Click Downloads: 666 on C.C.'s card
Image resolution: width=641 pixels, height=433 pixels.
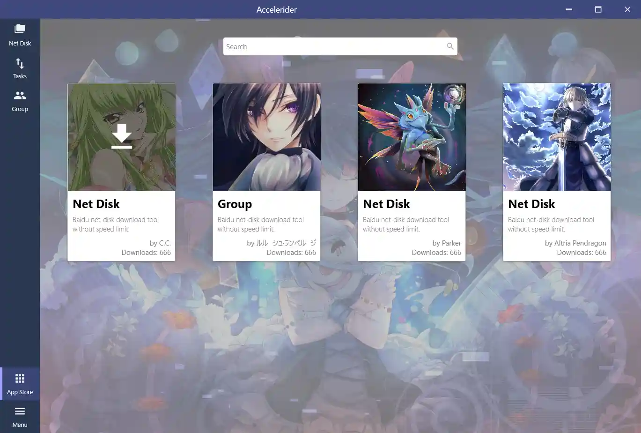tap(146, 252)
